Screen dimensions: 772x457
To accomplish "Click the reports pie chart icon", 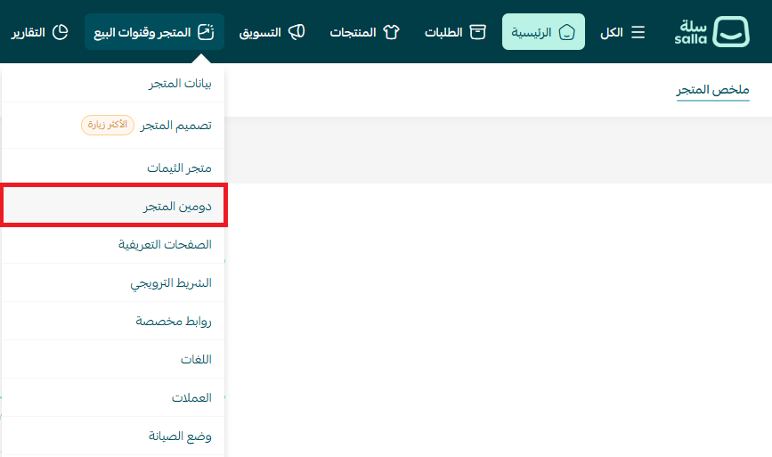I will tap(60, 32).
